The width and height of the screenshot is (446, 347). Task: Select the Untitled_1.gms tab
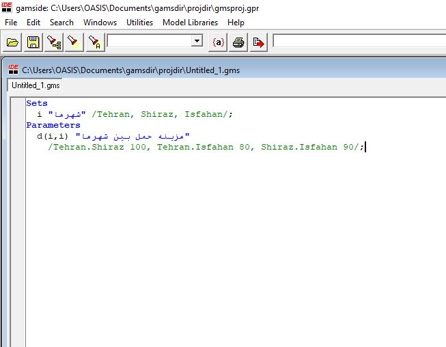[36, 85]
